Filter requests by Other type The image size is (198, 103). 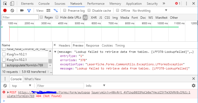click(x=174, y=18)
